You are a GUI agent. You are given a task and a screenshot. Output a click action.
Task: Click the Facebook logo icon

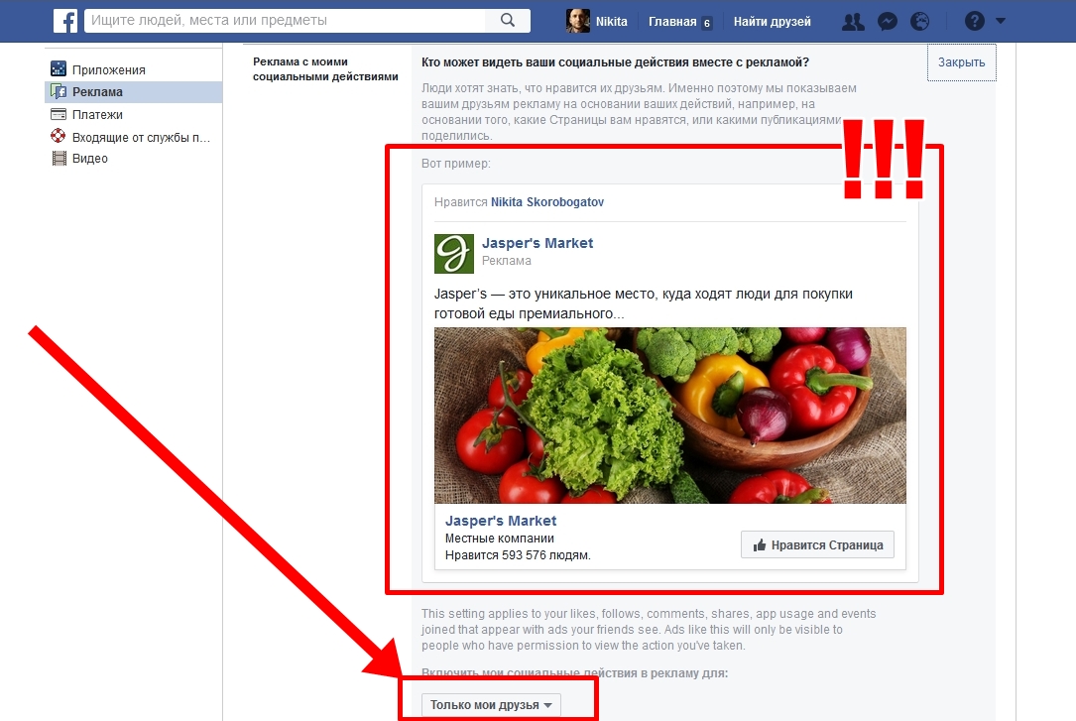pyautogui.click(x=65, y=21)
